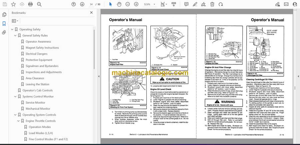
Task: Show page thumbnails panel
Action: [4, 15]
